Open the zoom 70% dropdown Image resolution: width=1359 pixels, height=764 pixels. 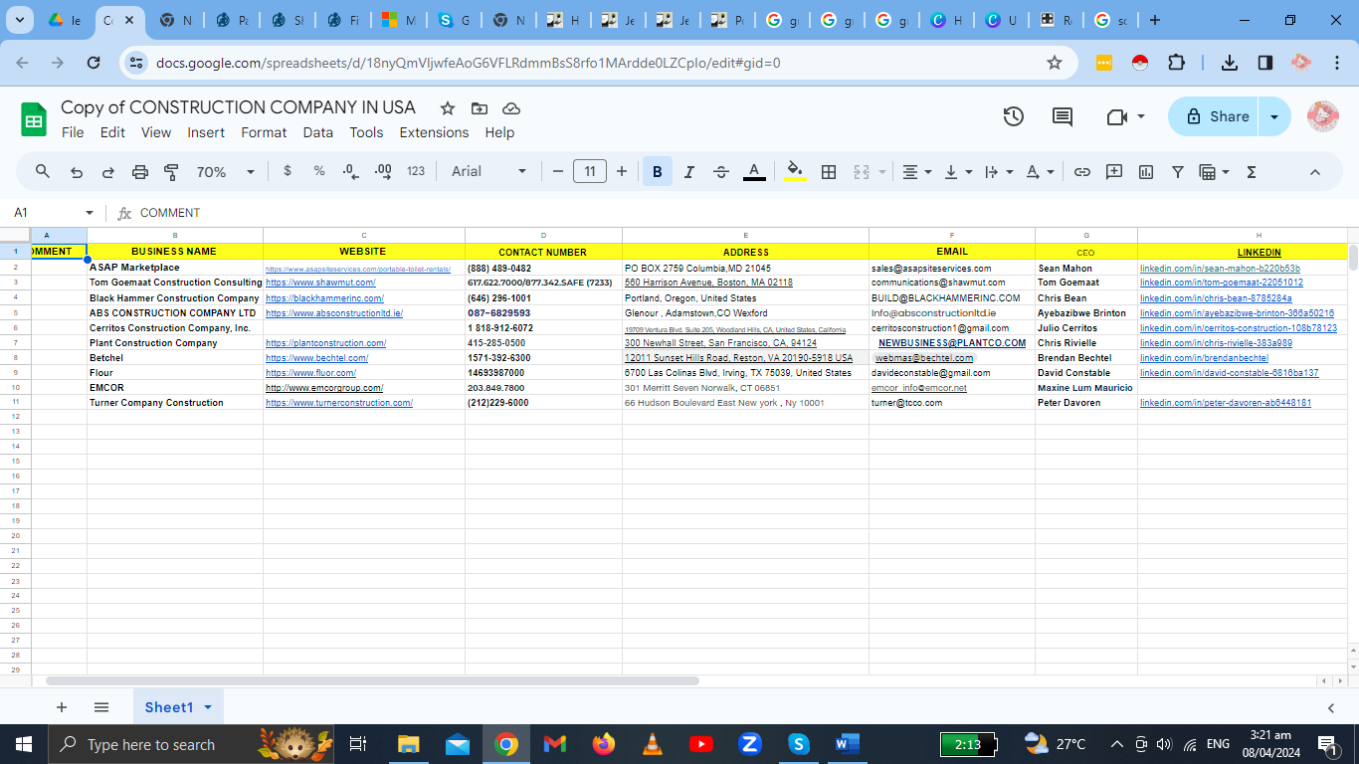click(226, 171)
